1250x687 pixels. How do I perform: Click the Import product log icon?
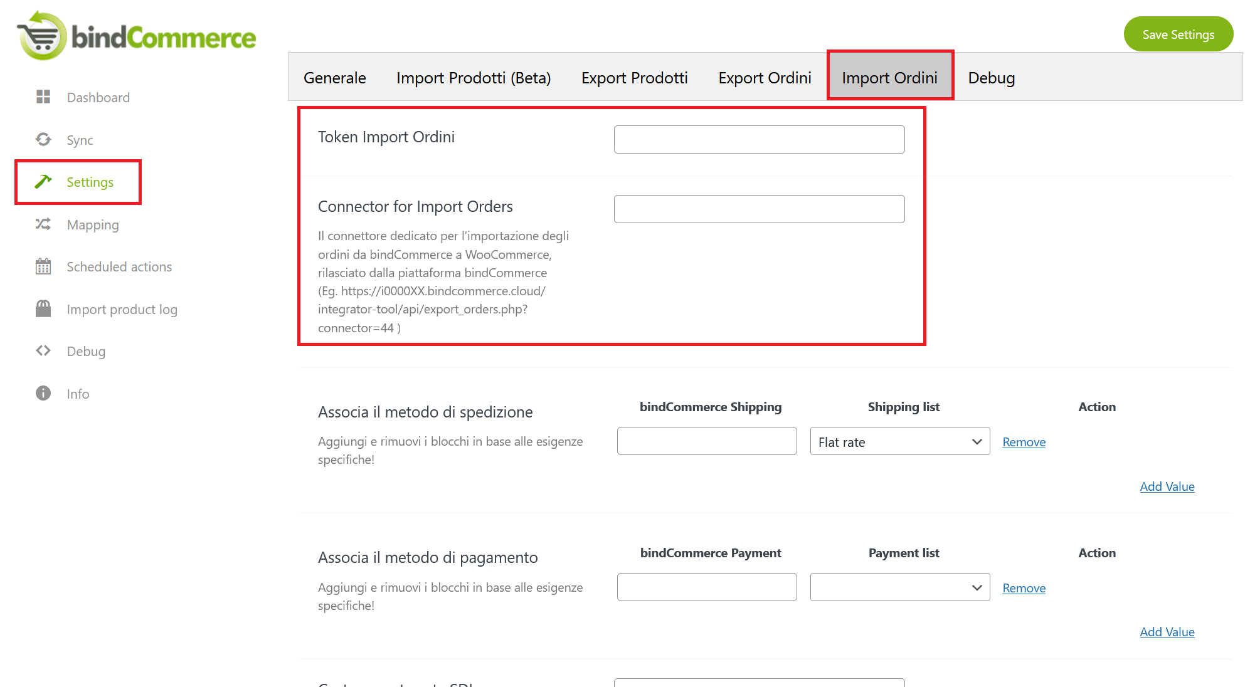43,308
